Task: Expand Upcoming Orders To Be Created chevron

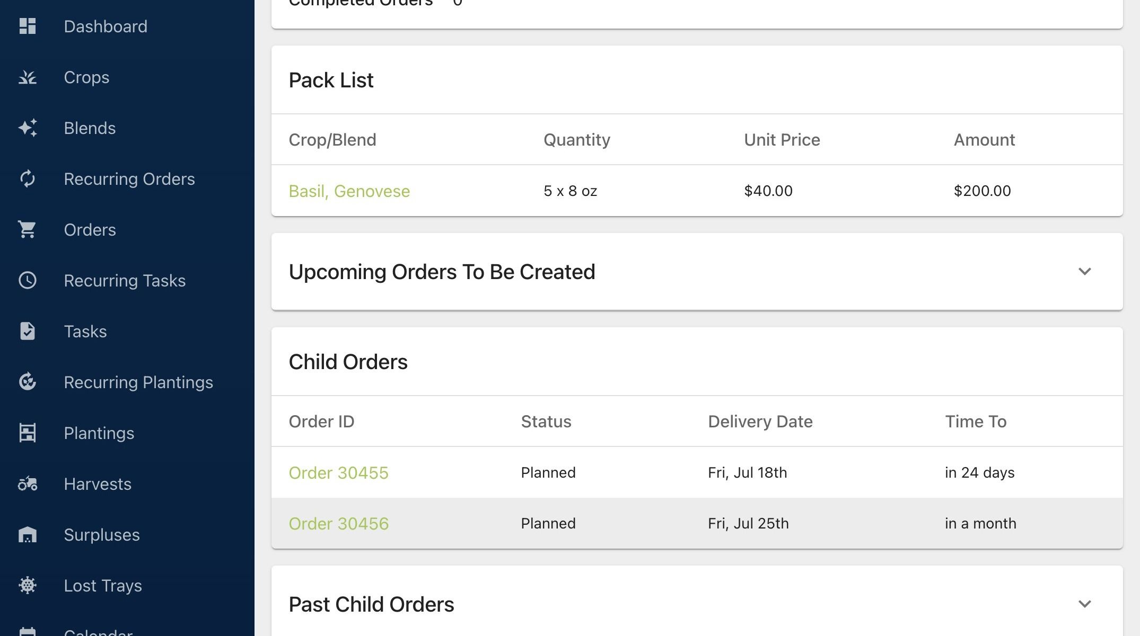Action: [x=1084, y=272]
